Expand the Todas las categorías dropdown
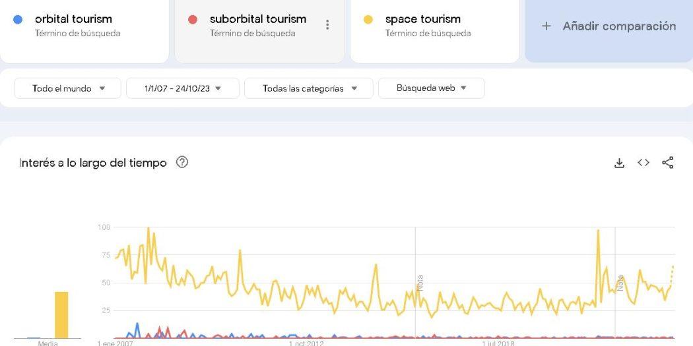 (x=308, y=88)
